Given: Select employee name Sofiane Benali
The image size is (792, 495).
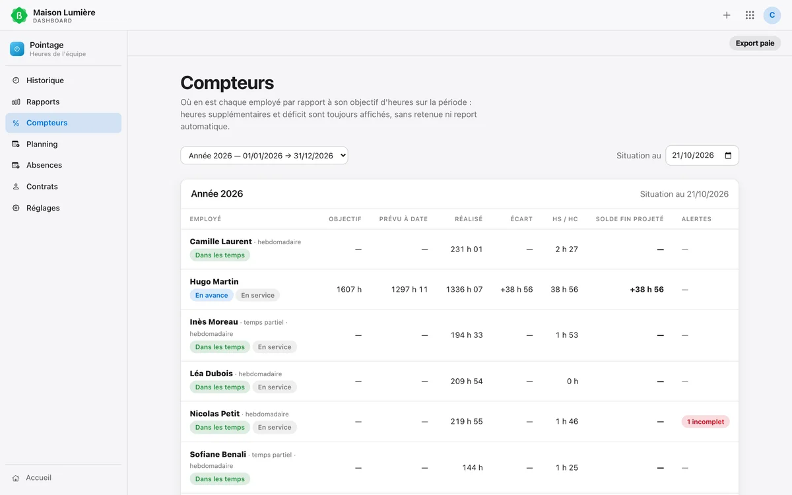Looking at the screenshot, I should (x=218, y=455).
